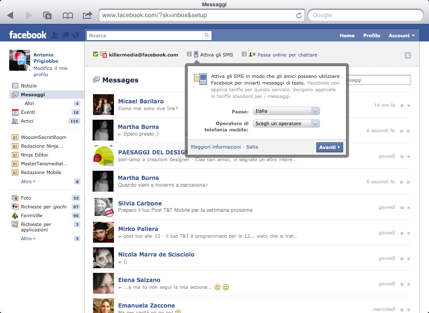Viewport: 429px width, 313px height.
Task: Toggle read status circle for Silvia Carbone
Action: coord(402,208)
